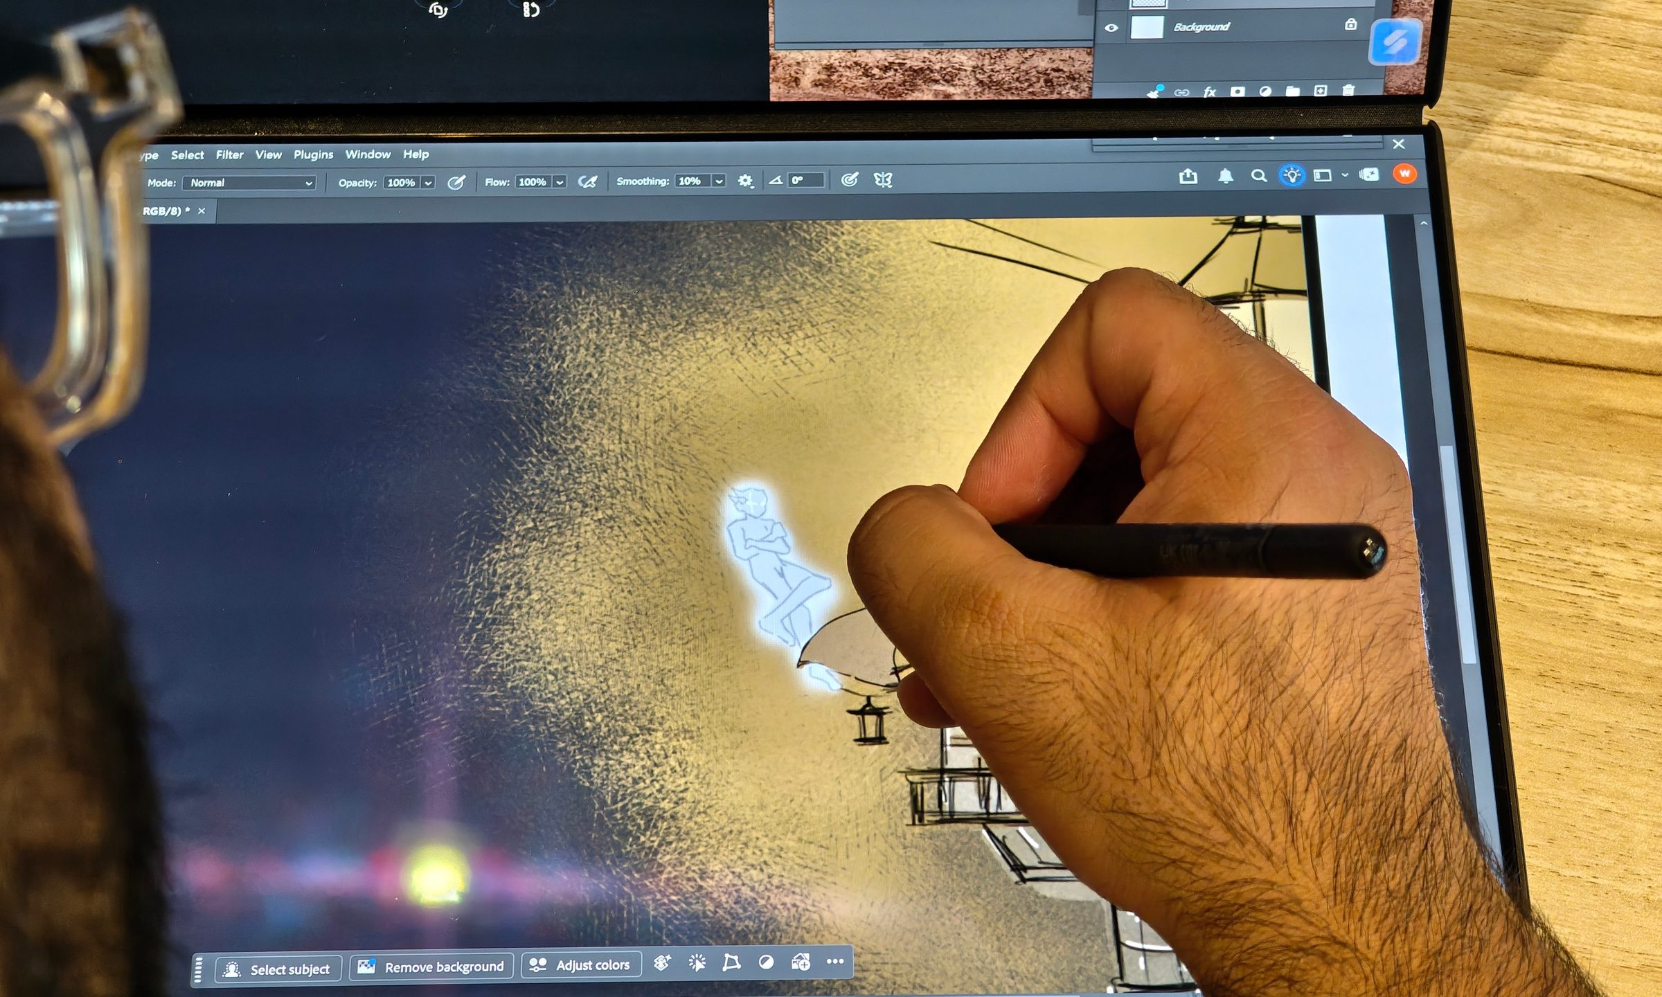Open the blend Mode Normal dropdown

click(250, 183)
